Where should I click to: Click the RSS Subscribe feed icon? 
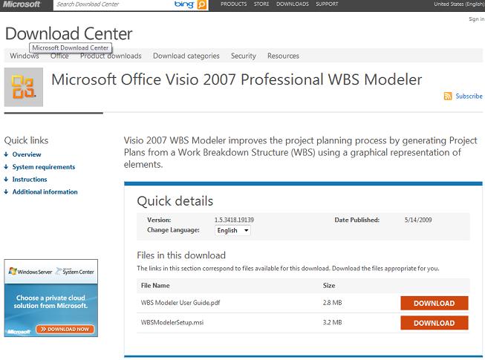click(448, 96)
